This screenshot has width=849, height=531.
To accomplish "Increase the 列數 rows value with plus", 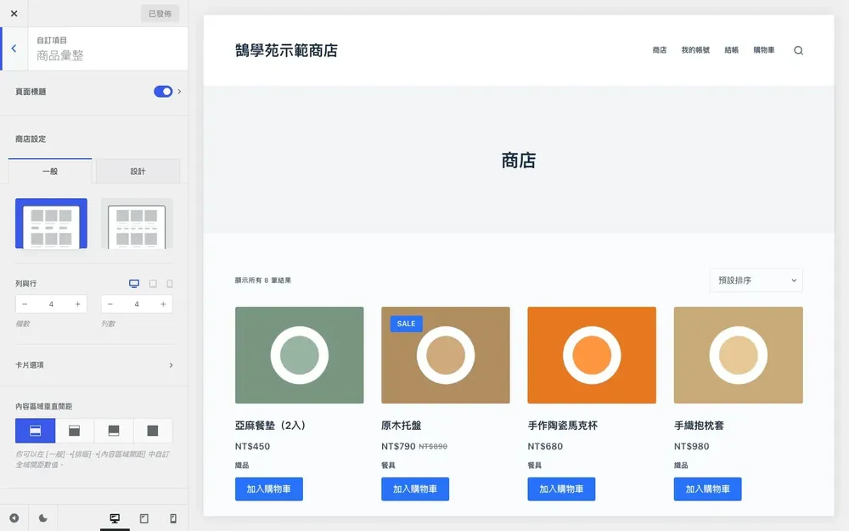I will (163, 304).
